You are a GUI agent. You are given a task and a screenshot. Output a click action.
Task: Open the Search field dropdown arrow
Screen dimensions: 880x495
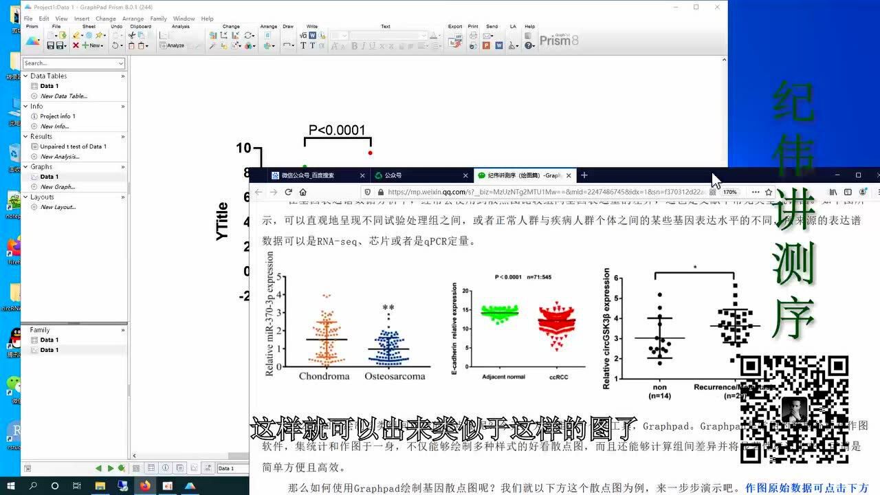tap(121, 63)
